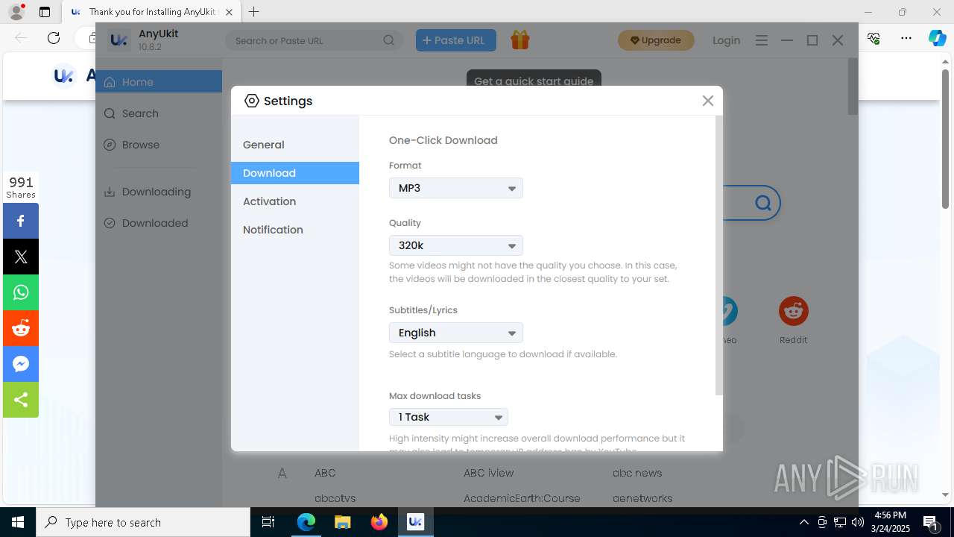
Task: Open Search in sidebar
Action: 159,113
